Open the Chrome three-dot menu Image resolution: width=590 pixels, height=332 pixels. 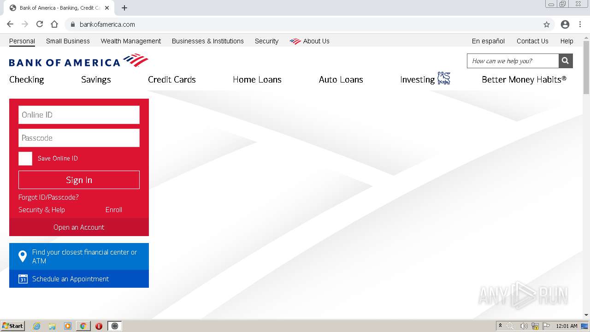[580, 24]
